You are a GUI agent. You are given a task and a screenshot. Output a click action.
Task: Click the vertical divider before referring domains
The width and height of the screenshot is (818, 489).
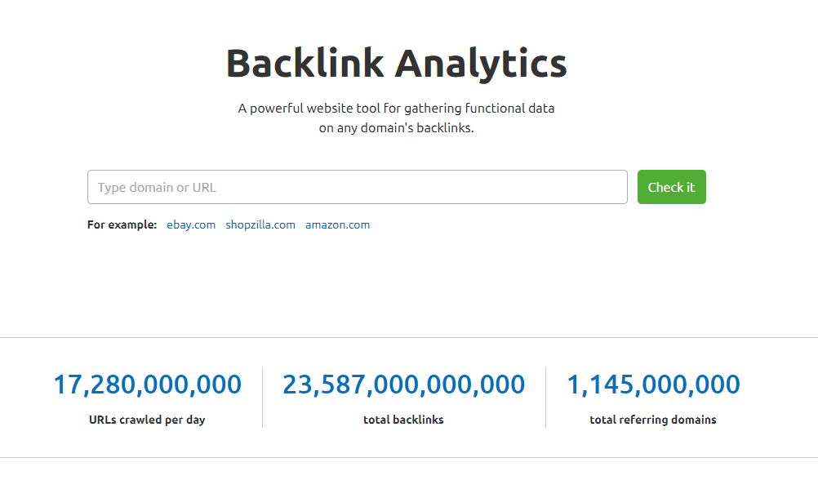545,398
